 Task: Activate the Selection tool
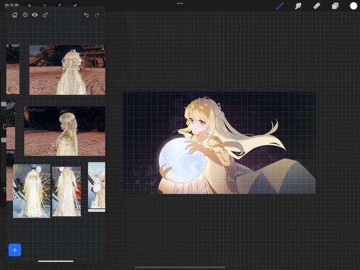coord(60,5)
